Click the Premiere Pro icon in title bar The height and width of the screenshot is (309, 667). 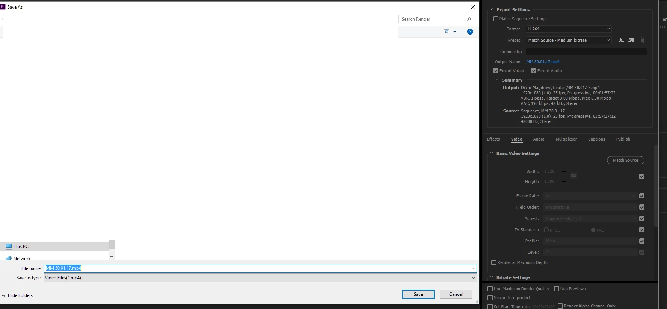[x=3, y=7]
